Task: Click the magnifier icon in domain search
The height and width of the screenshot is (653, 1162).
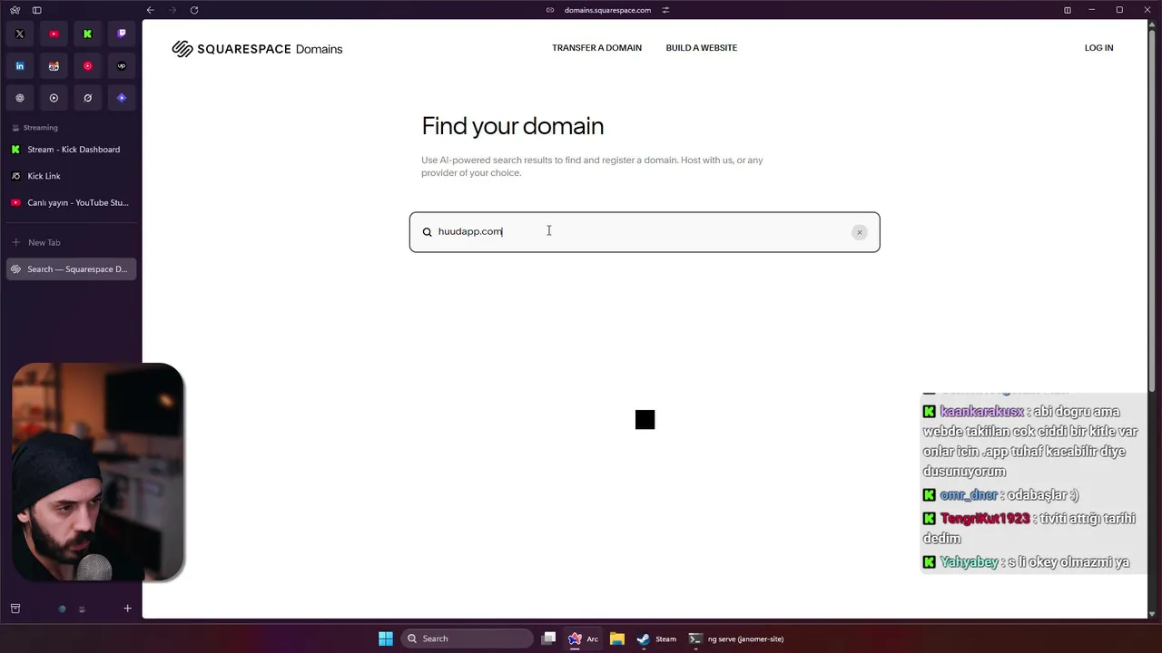Action: tap(427, 232)
